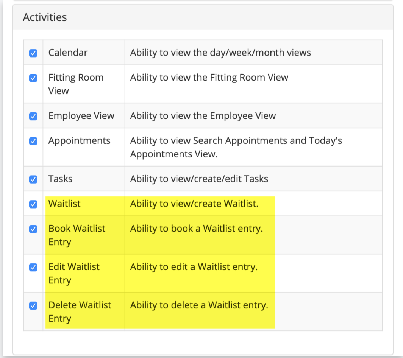This screenshot has width=403, height=358.
Task: Toggle the Tasks checkbox
Action: click(x=33, y=179)
